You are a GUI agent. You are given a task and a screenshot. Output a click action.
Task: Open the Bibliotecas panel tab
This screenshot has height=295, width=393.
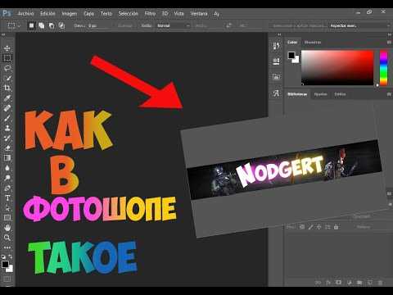point(297,94)
